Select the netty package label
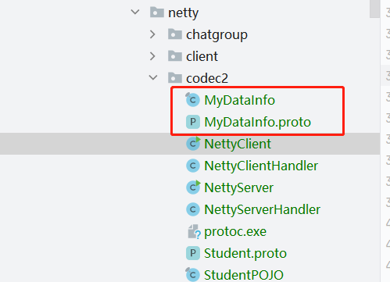 click(x=184, y=12)
